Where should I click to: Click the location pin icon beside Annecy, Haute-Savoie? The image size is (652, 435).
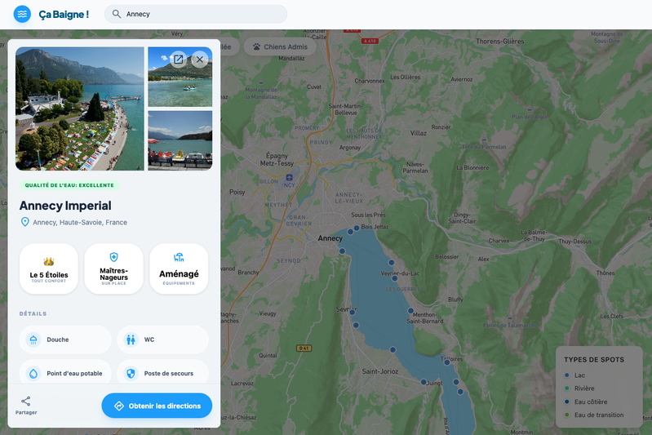[25, 222]
